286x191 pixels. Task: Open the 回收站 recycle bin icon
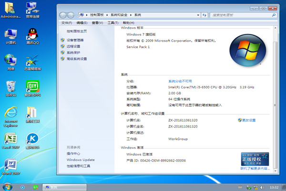[x=10, y=87]
